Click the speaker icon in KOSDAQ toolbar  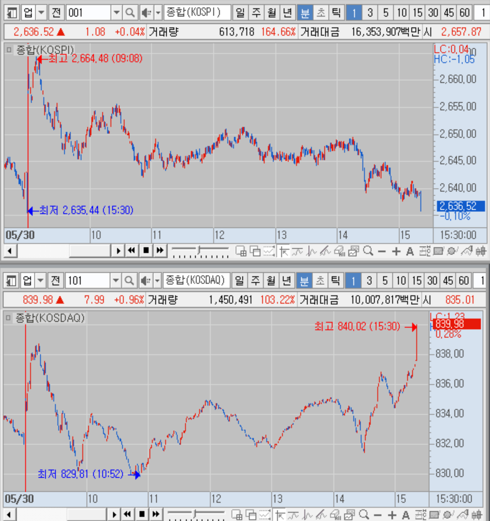click(146, 281)
